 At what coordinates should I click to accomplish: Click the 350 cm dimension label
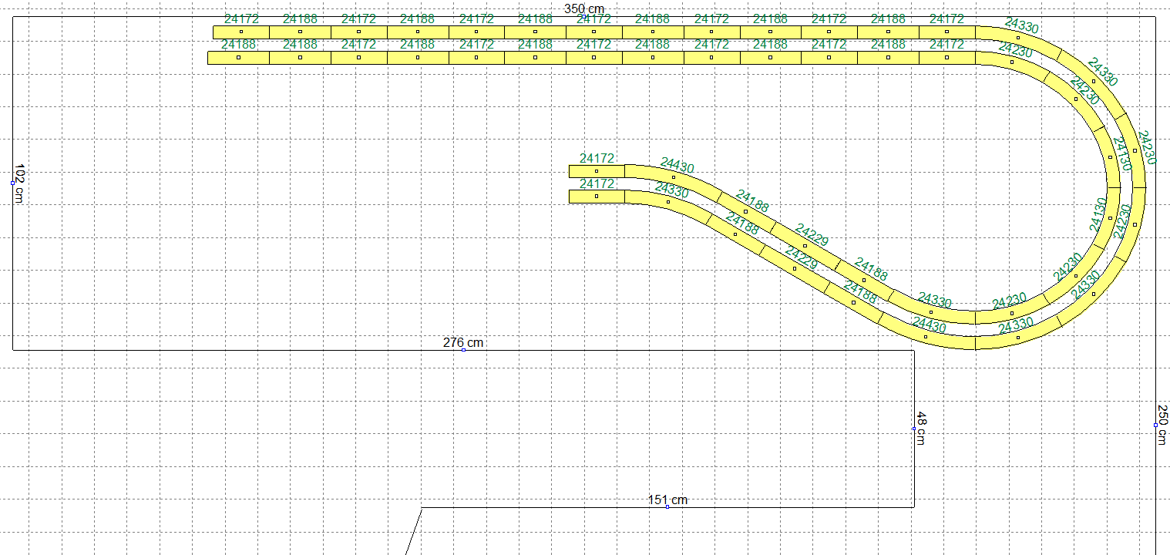point(583,8)
